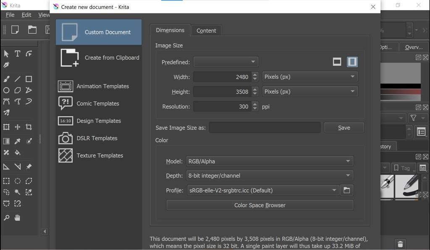Open the color Model dropdown
The image size is (430, 250).
270,161
